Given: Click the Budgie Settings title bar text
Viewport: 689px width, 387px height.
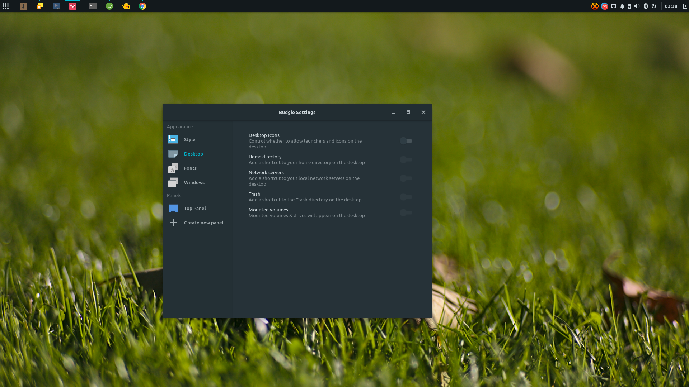Looking at the screenshot, I should click(297, 112).
